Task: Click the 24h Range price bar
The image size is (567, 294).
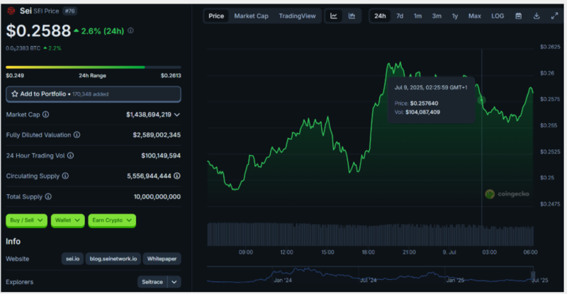Action: pyautogui.click(x=93, y=67)
